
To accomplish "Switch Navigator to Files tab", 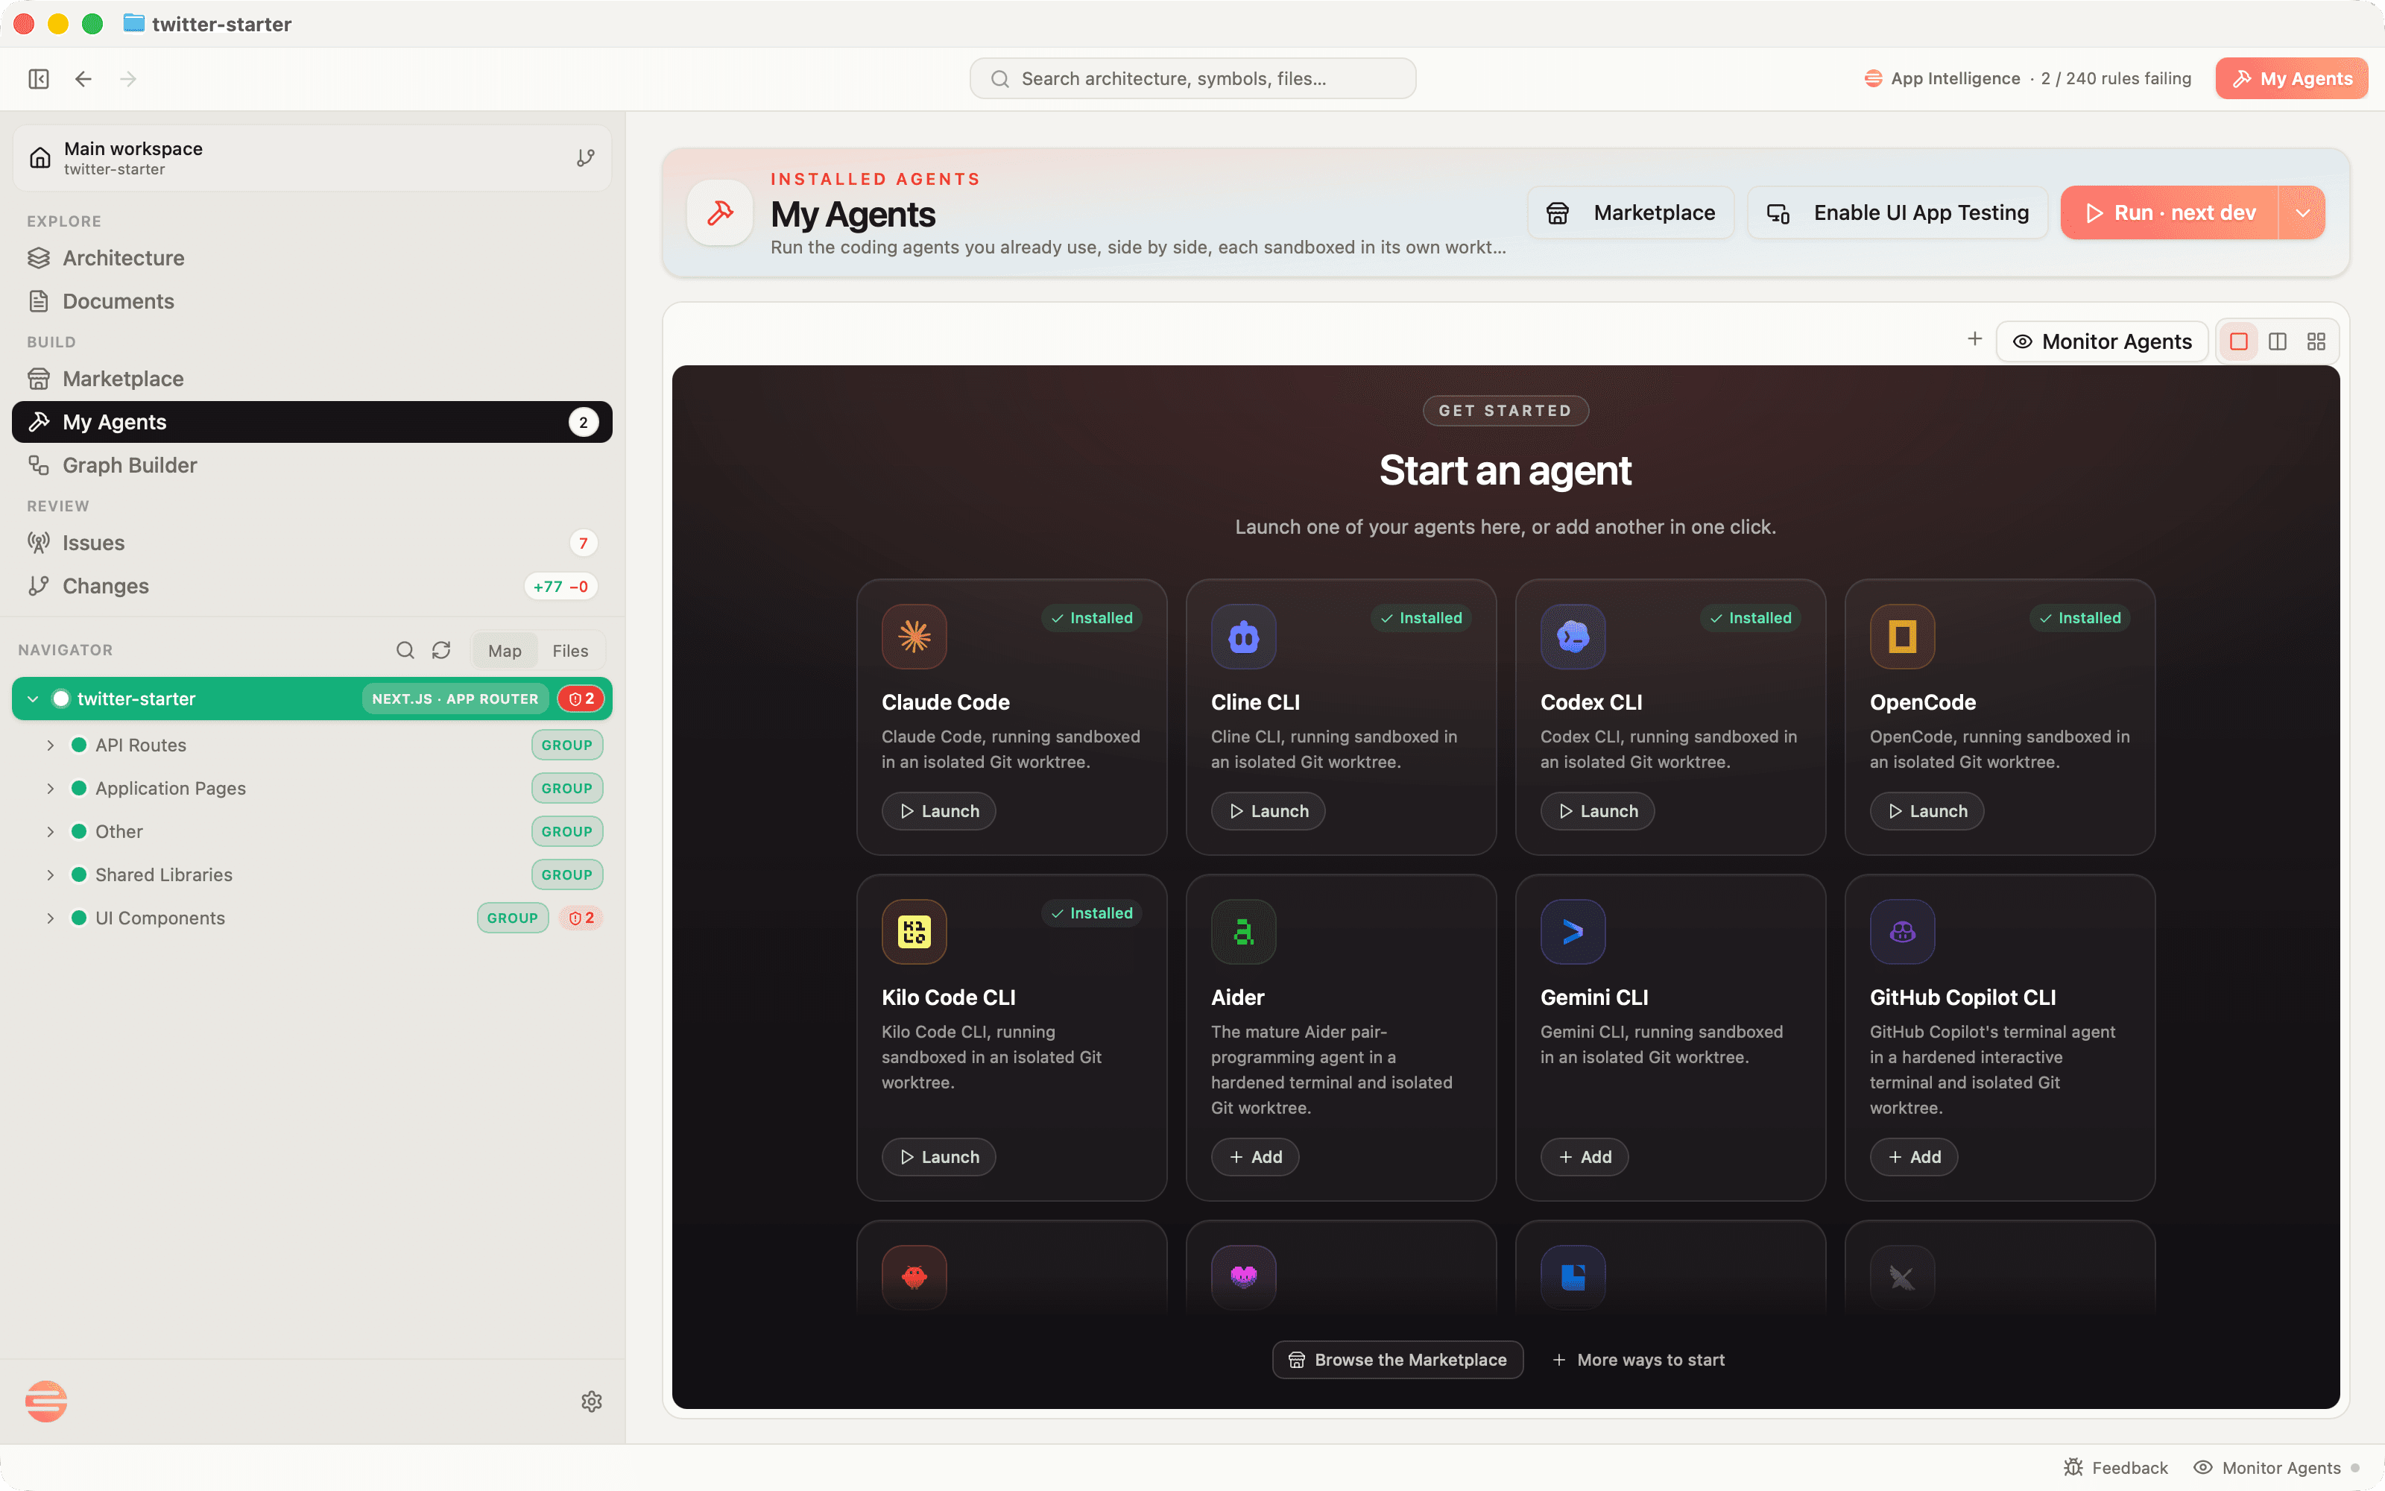I will (x=569, y=651).
